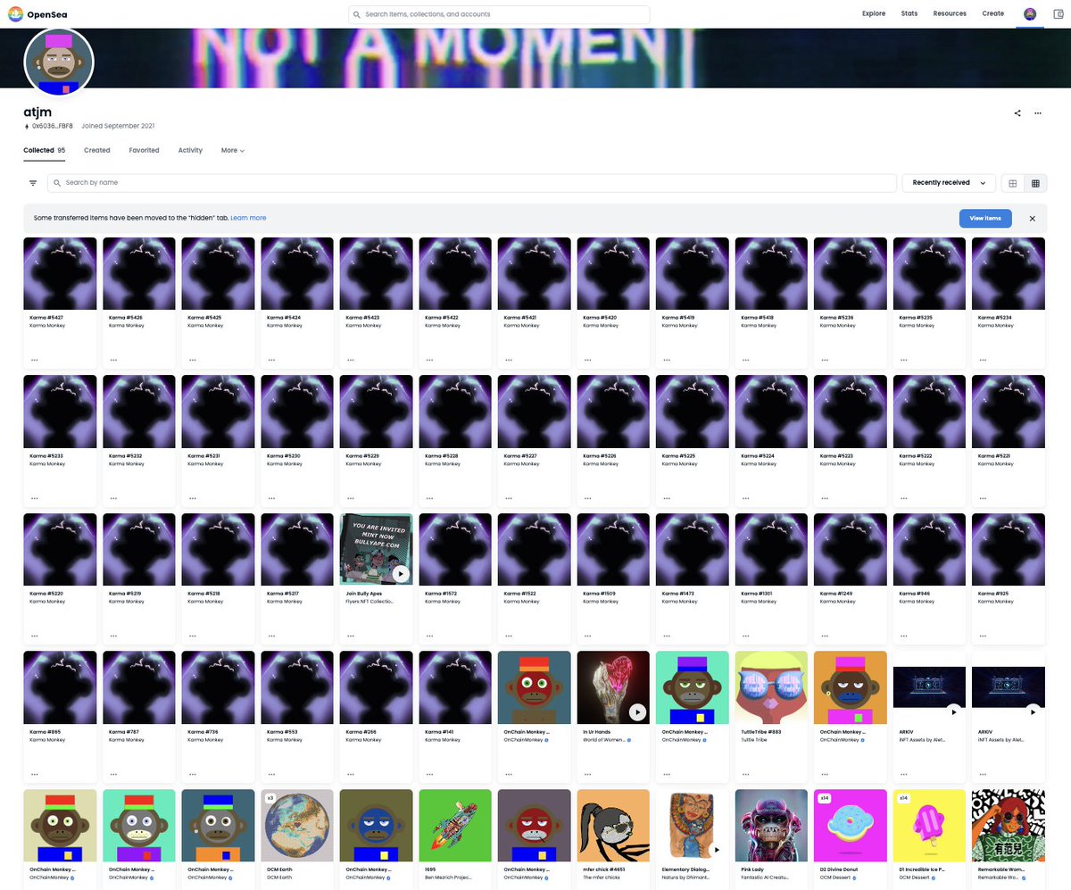Click the share icon on atjm profile
1071x890 pixels.
click(x=1017, y=113)
